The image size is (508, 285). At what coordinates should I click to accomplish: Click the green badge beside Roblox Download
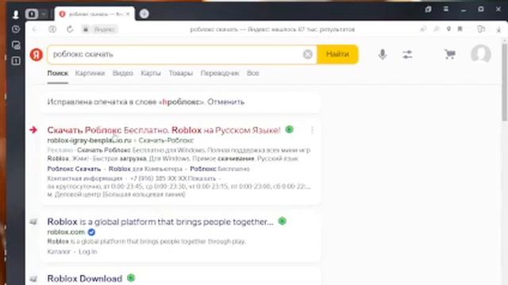[131, 278]
